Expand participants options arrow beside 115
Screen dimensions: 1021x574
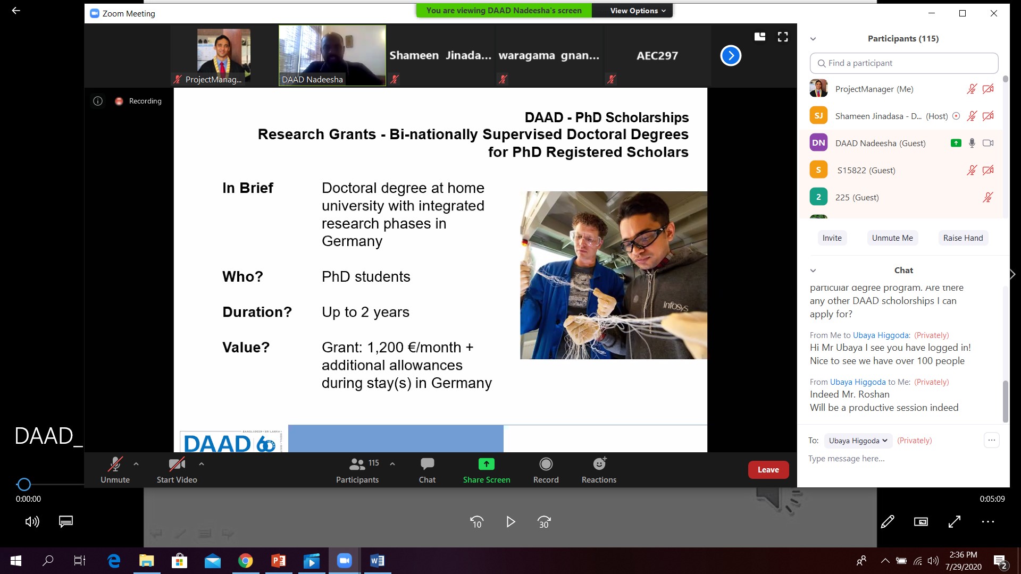pyautogui.click(x=392, y=464)
